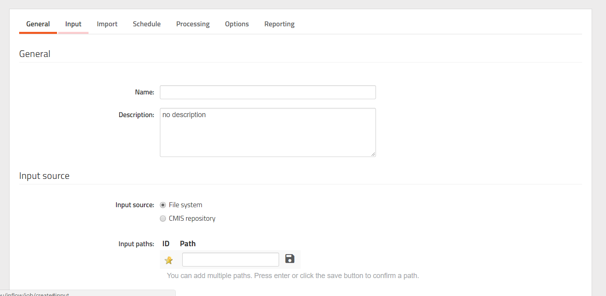Open the Options tab
The height and width of the screenshot is (296, 606).
click(237, 24)
